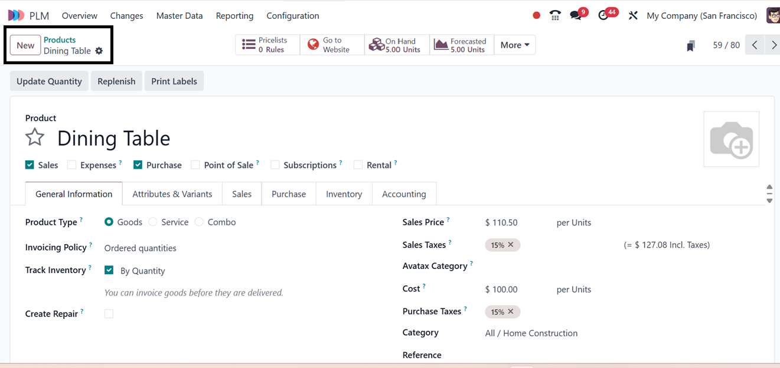
Task: Enable the Point of Sale checkbox
Action: click(x=195, y=165)
